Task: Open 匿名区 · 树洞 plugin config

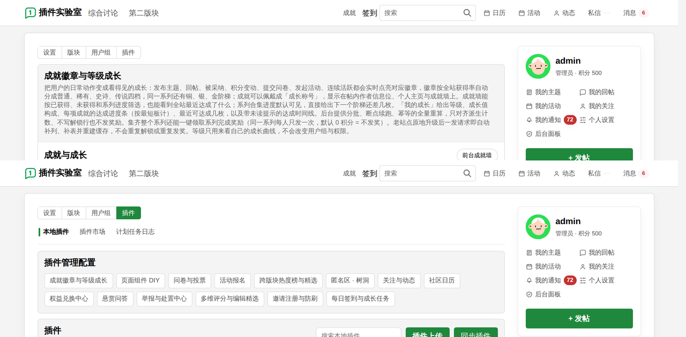Action: tap(350, 280)
